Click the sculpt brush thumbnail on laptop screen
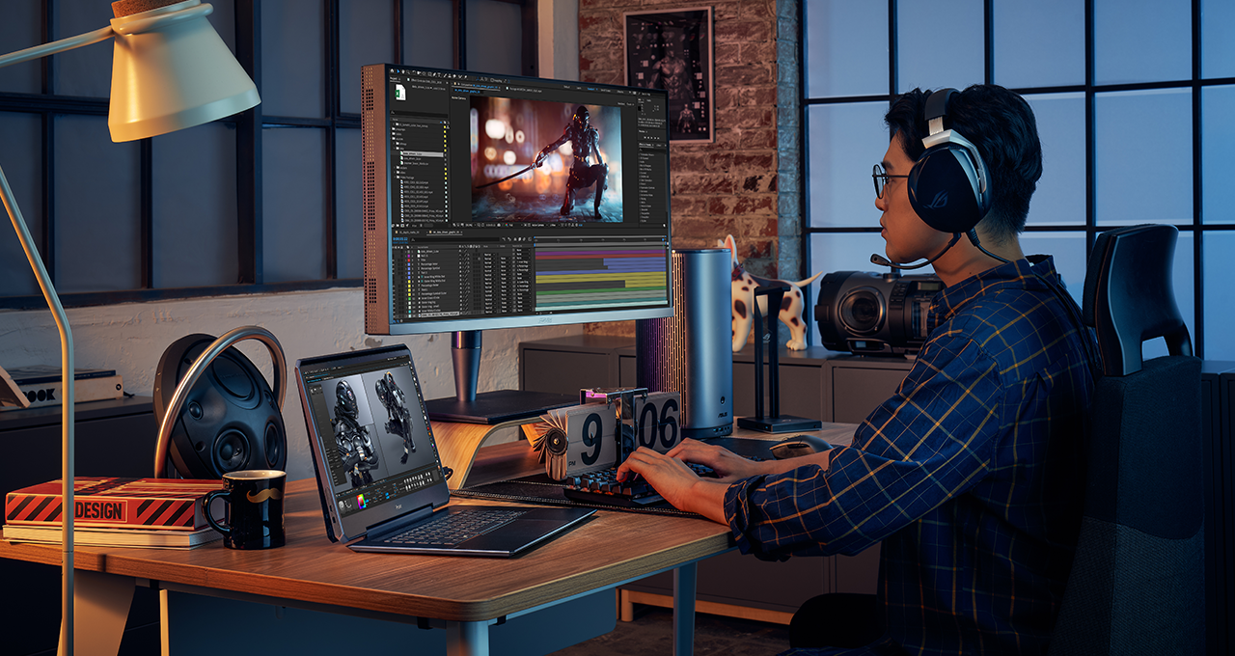 (x=342, y=506)
